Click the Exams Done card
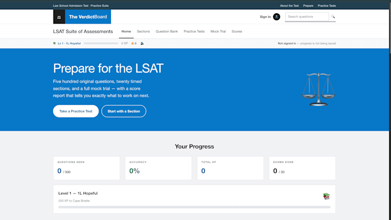Viewport: 391px width, 220px height. point(302,168)
